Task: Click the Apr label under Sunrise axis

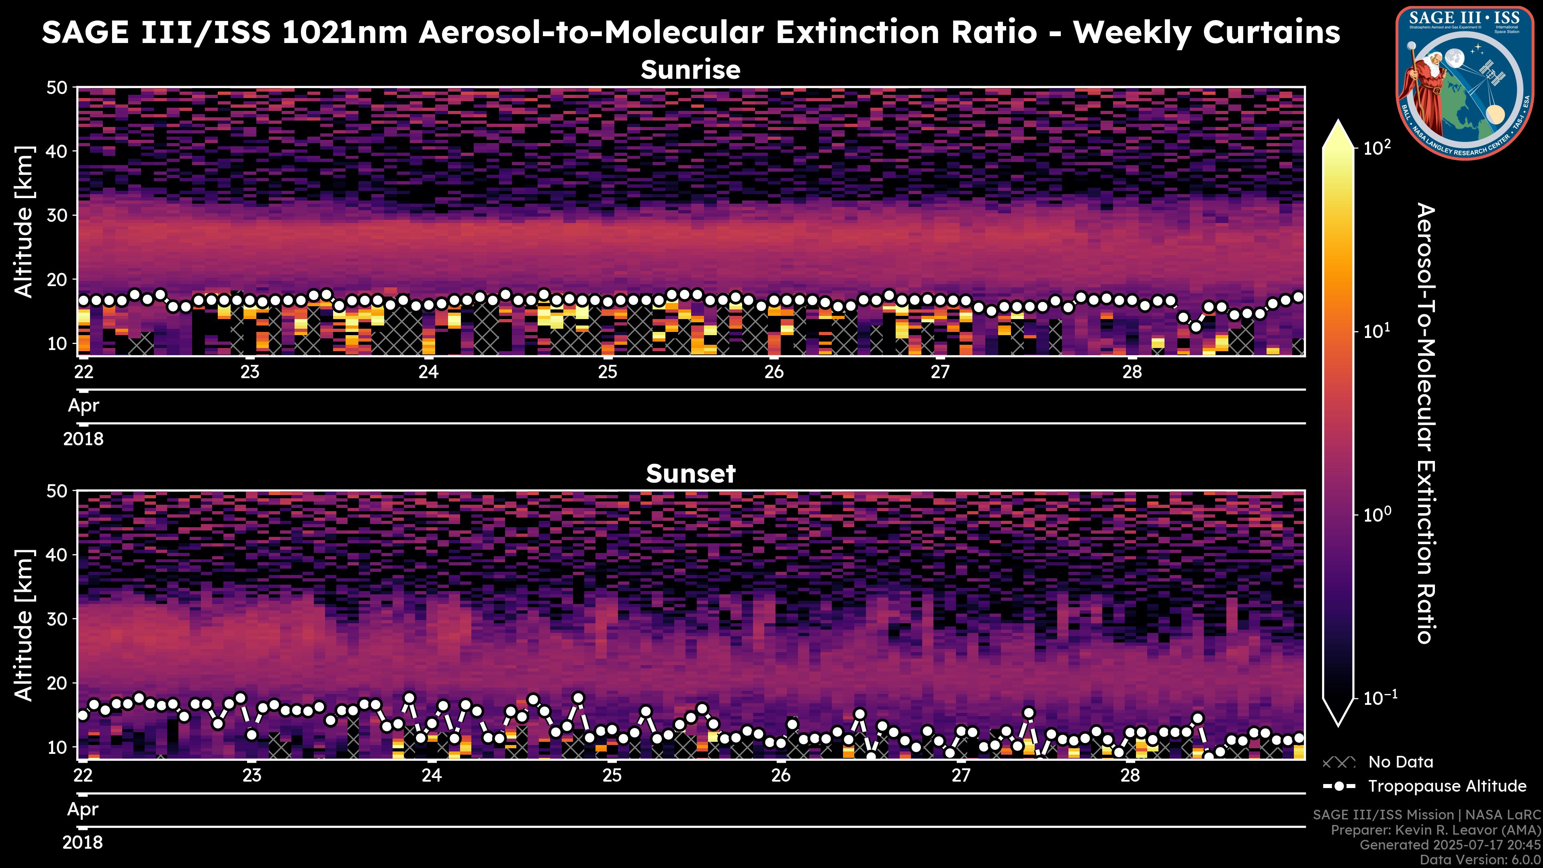Action: (83, 405)
